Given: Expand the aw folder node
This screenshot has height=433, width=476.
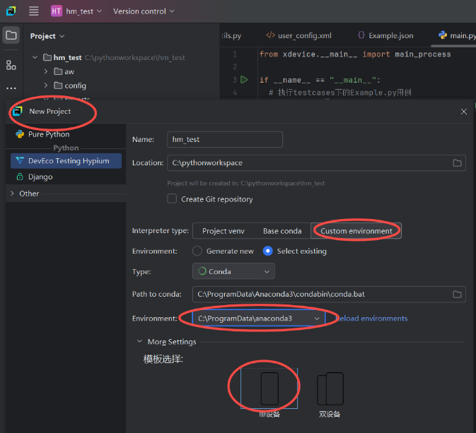Looking at the screenshot, I should pyautogui.click(x=46, y=71).
